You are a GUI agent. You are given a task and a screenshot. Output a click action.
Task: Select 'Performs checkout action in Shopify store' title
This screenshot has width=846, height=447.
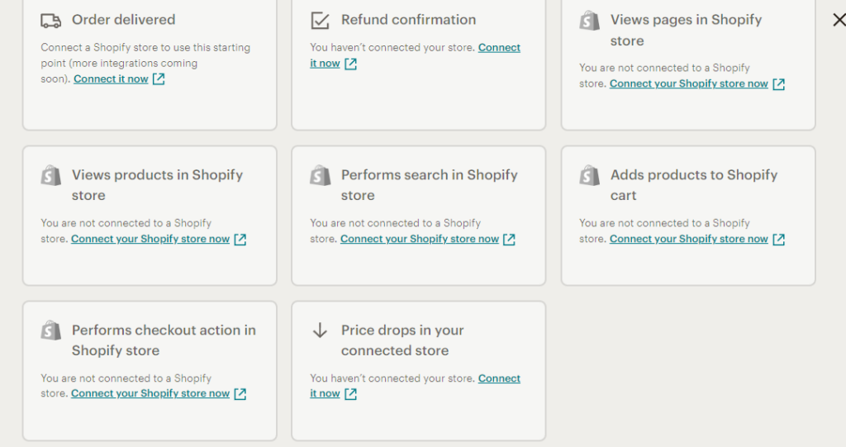164,340
